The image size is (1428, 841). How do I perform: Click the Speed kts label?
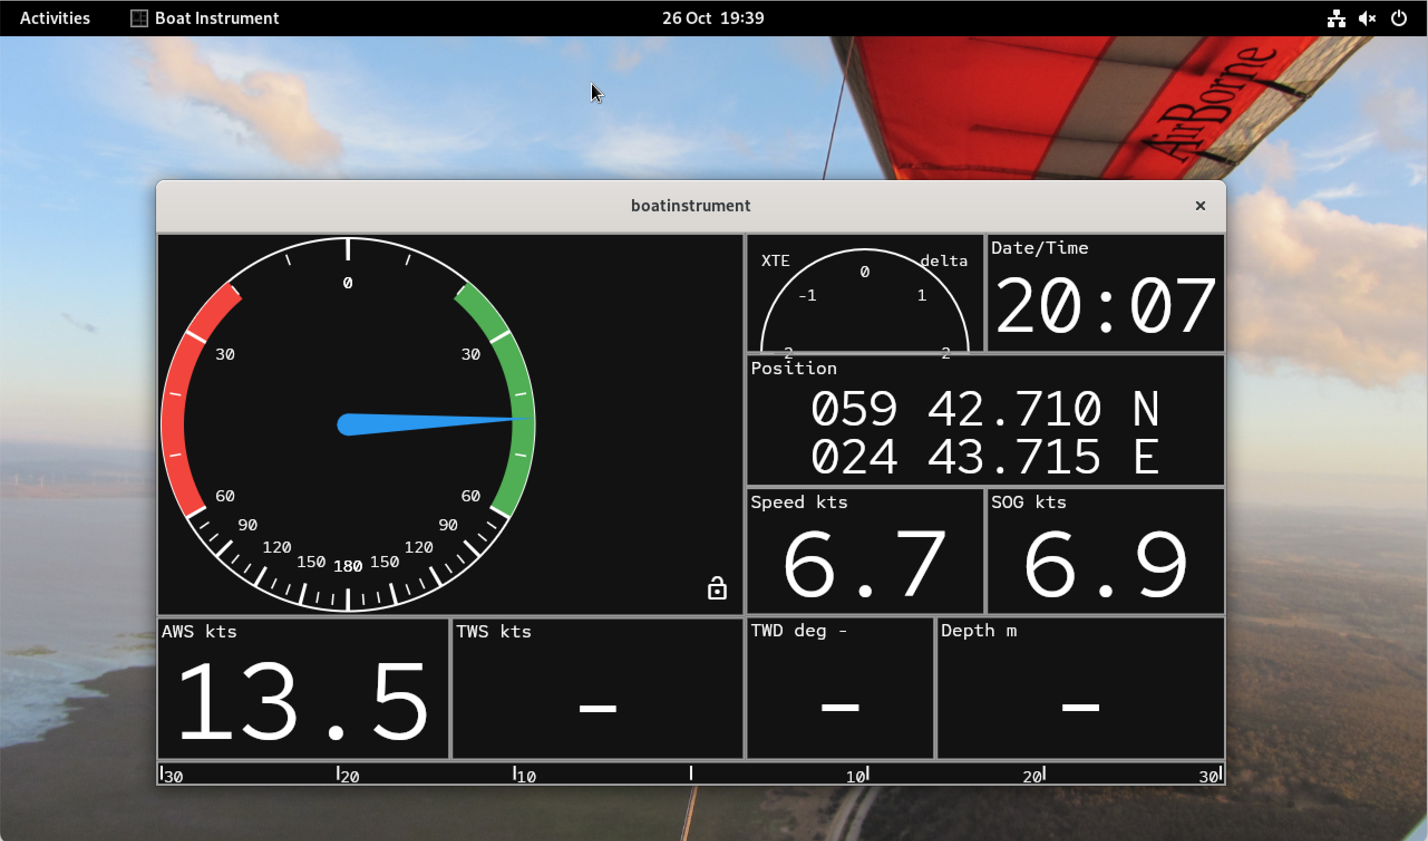click(799, 502)
